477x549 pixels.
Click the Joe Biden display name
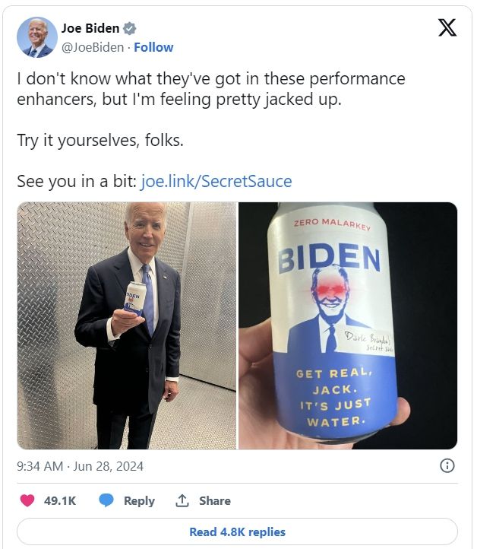click(90, 29)
